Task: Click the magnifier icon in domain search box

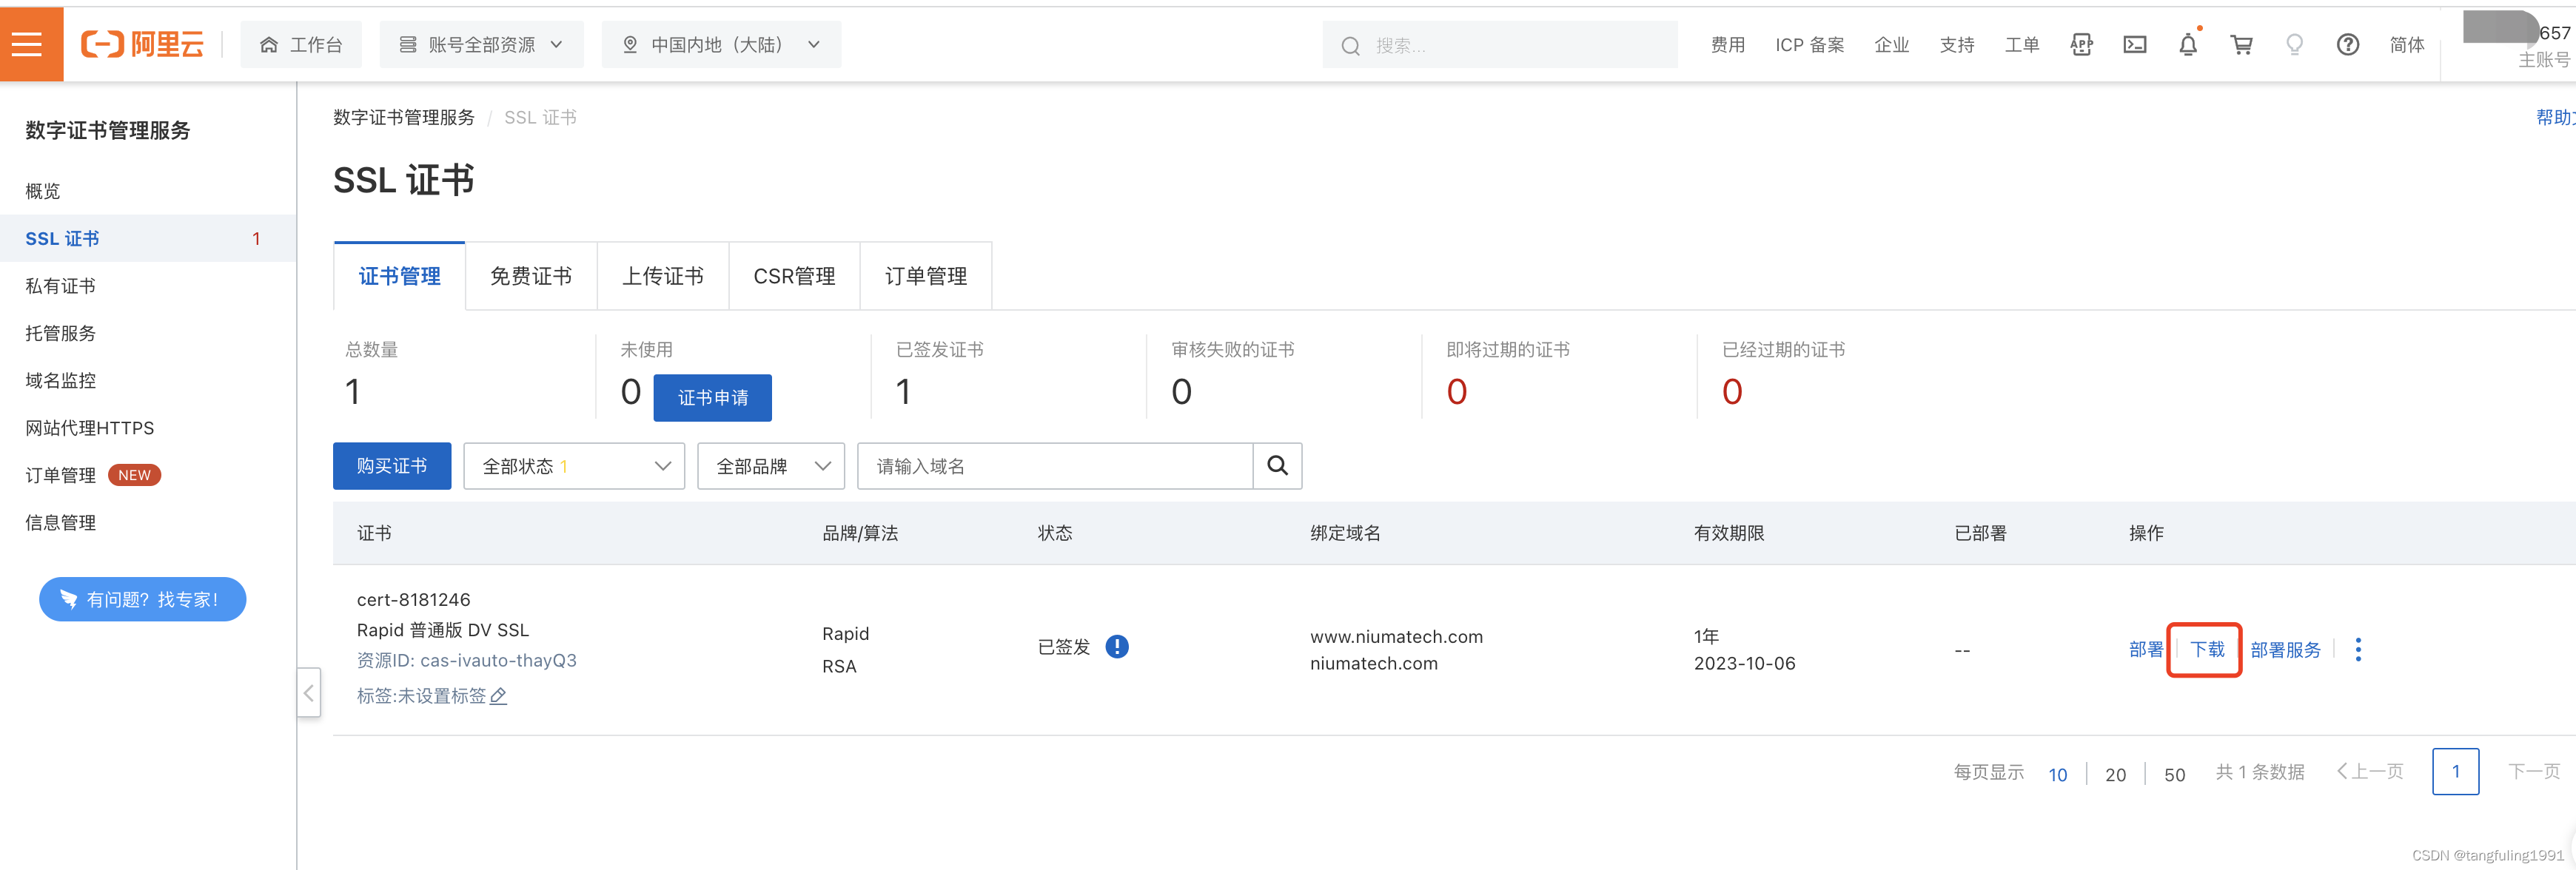Action: (x=1277, y=465)
